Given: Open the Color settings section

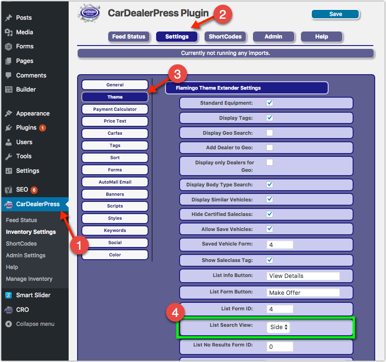Looking at the screenshot, I should [115, 255].
